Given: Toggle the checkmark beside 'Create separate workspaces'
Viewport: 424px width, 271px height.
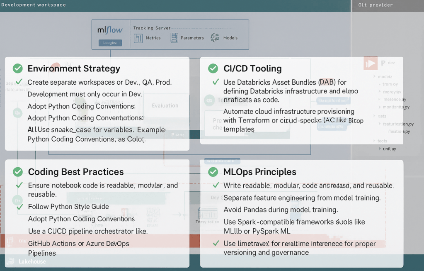Looking at the screenshot, I should pyautogui.click(x=19, y=82).
